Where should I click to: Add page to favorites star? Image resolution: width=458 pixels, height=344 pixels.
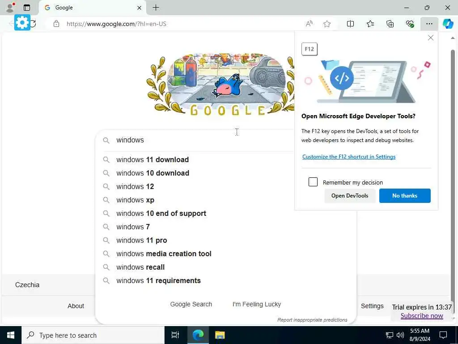click(x=327, y=24)
